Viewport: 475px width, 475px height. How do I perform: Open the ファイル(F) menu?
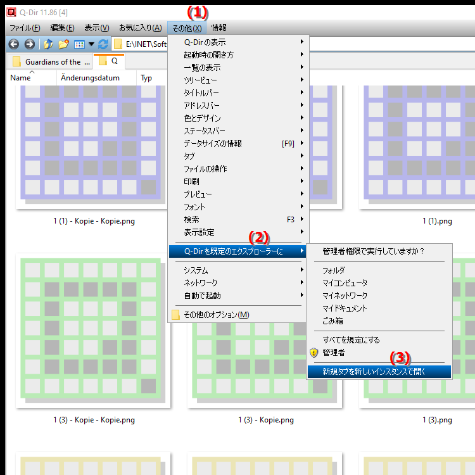pos(25,28)
